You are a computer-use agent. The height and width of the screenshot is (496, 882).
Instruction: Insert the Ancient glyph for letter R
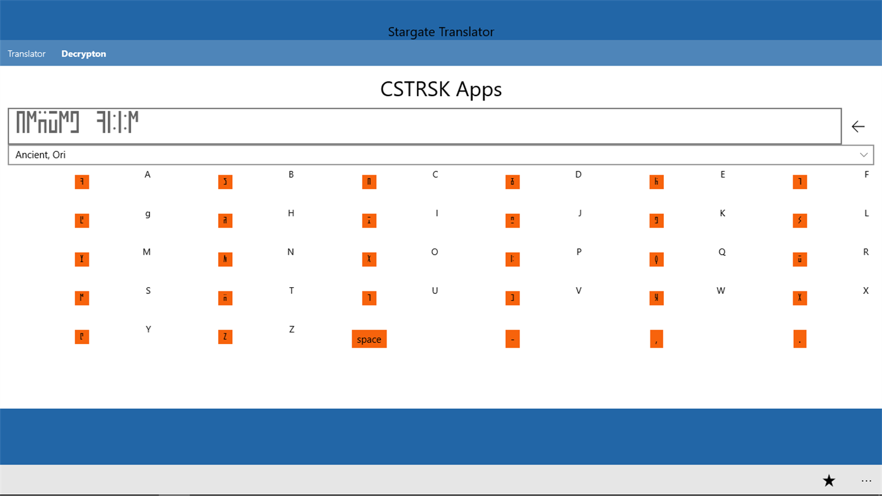click(800, 259)
